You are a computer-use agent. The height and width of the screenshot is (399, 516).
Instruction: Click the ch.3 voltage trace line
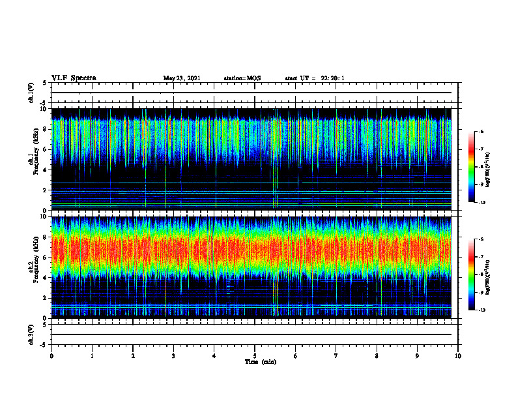click(x=251, y=334)
